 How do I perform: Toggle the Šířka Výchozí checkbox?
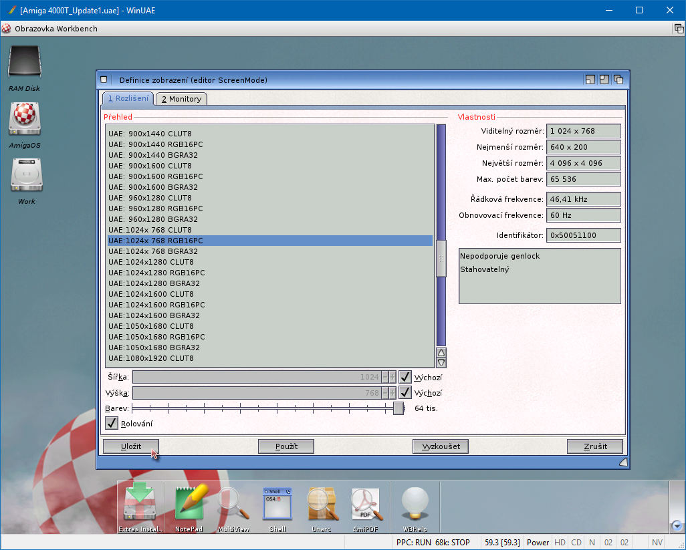click(405, 377)
